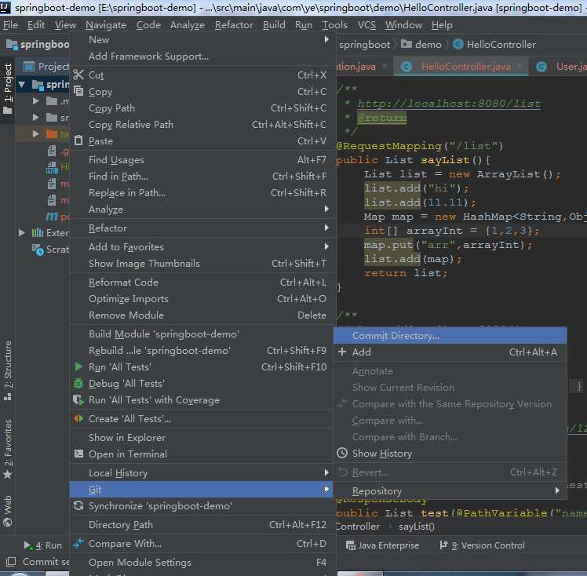The height and width of the screenshot is (576, 587).
Task: Expand the src folder node
Action: [x=35, y=117]
